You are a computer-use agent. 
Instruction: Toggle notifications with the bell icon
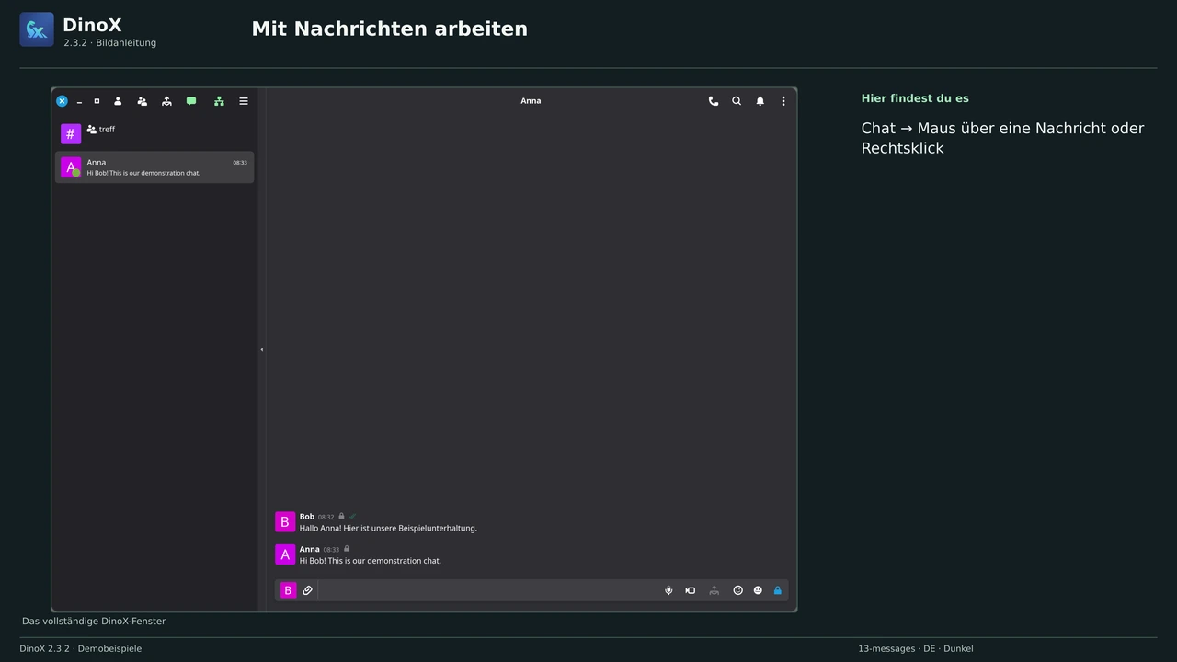[760, 101]
